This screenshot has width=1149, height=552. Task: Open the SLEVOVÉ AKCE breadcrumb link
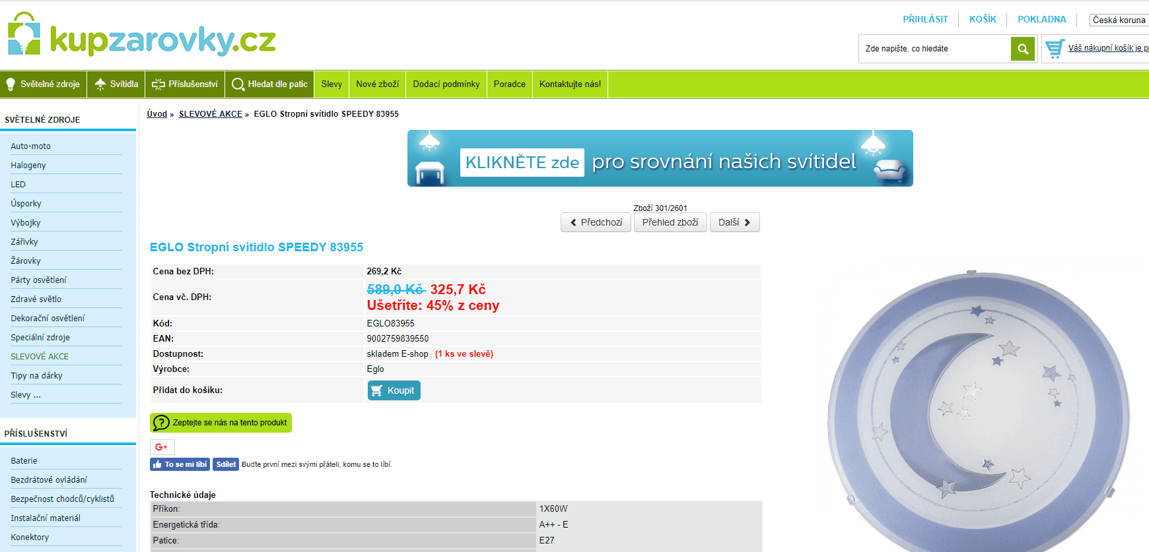[210, 114]
